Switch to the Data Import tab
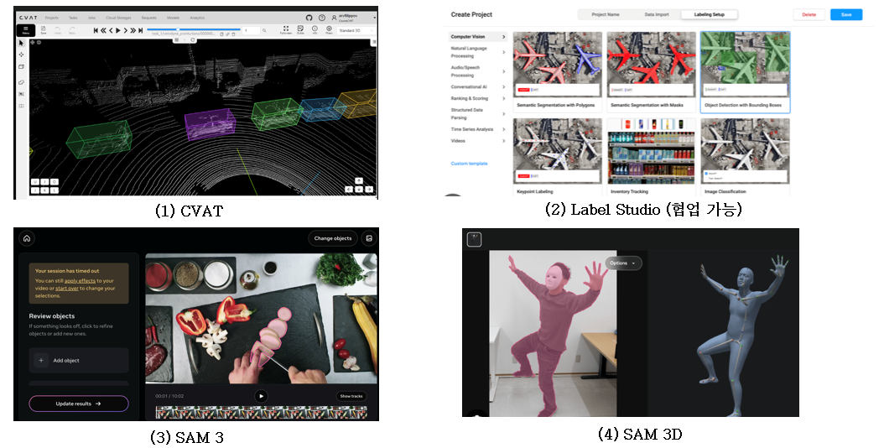The width and height of the screenshot is (884, 448). (657, 14)
